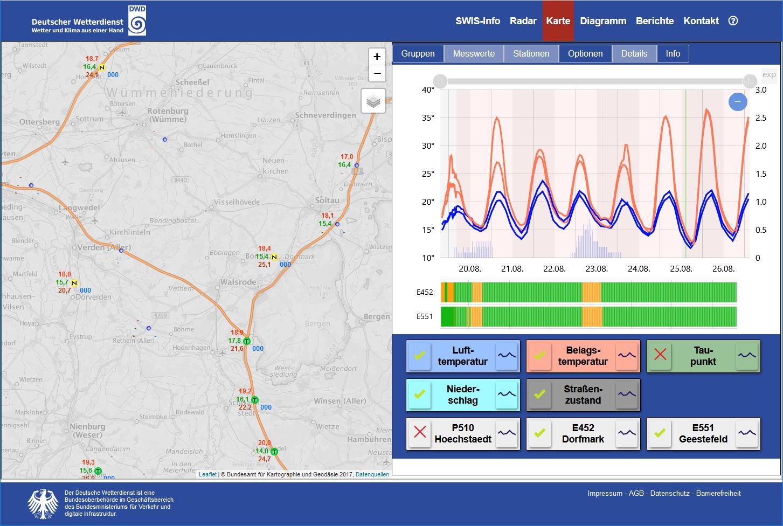Switch to the Optionen tab
The image size is (783, 526).
tap(585, 54)
